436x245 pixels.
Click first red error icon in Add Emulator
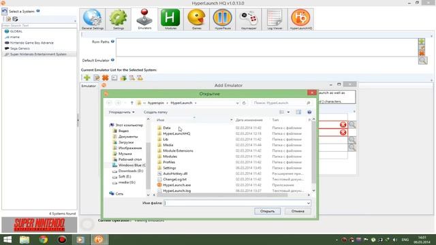(343, 125)
